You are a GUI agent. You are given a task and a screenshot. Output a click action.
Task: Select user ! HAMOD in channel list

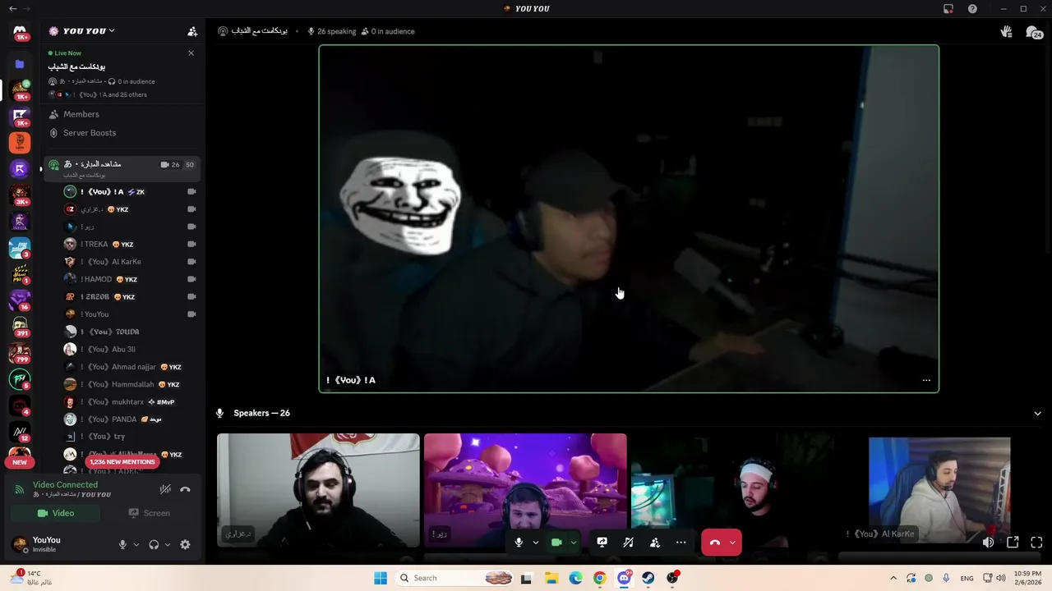click(x=131, y=279)
